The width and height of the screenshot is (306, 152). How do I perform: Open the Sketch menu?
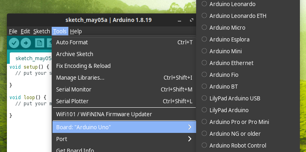tap(42, 31)
